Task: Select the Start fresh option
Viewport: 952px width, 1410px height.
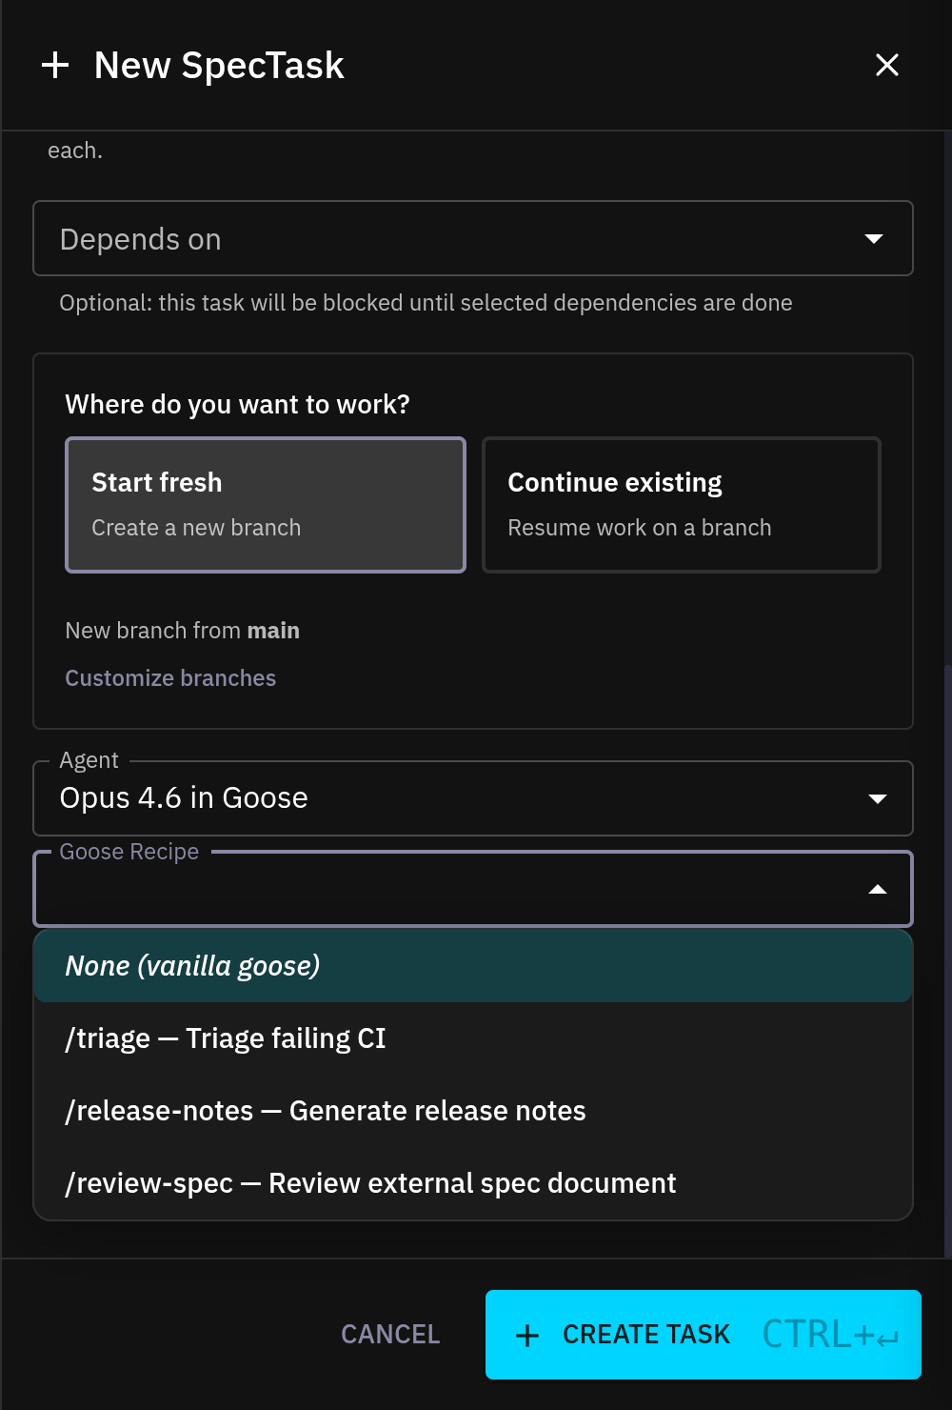Action: pos(266,505)
